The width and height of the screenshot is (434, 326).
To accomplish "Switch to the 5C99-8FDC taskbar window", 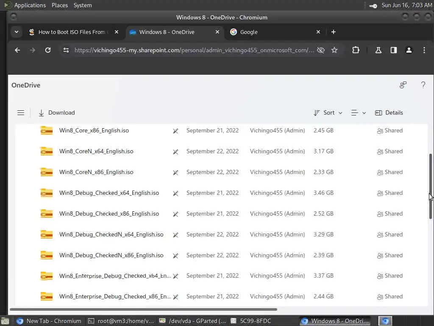I will pyautogui.click(x=251, y=321).
